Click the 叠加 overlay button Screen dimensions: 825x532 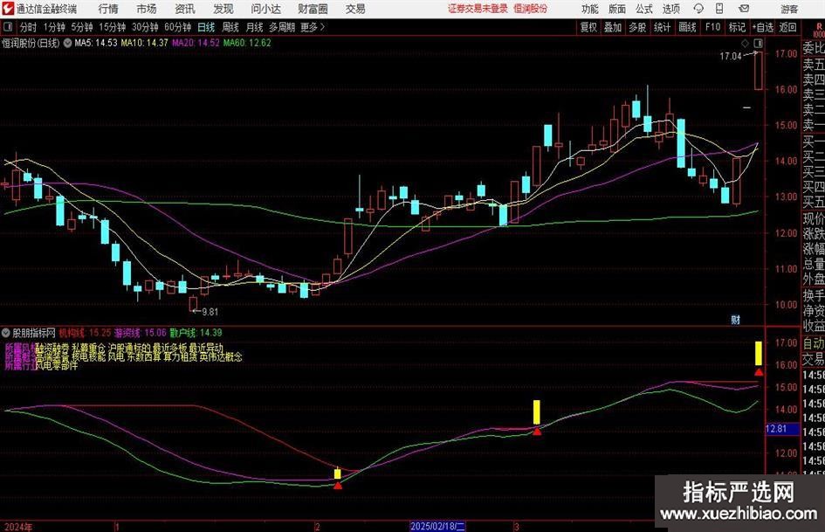(x=613, y=27)
